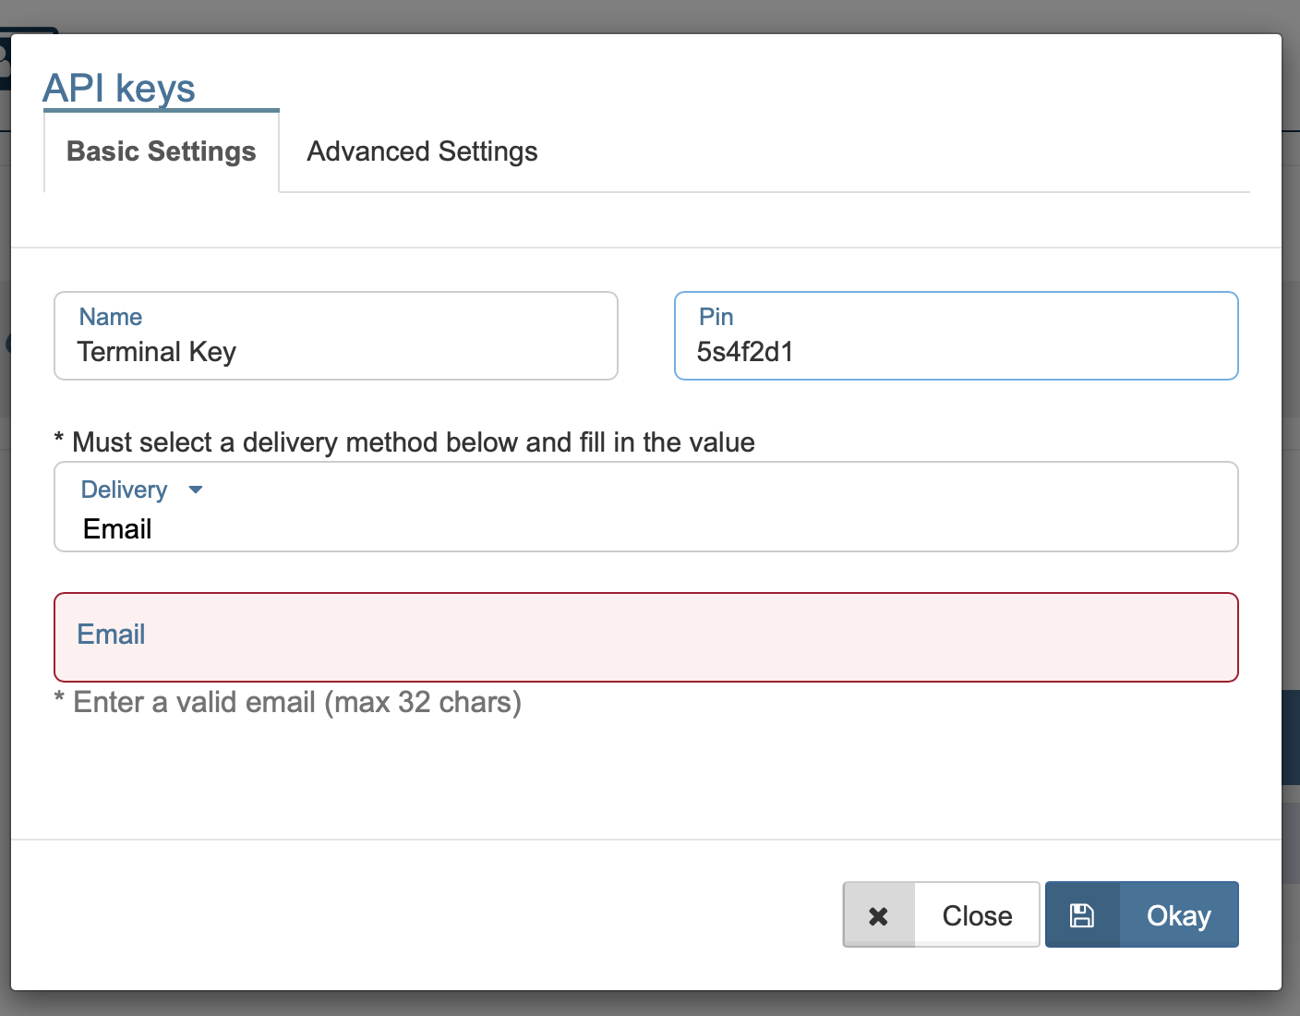Switch to the Advanced Settings tab
Image resolution: width=1300 pixels, height=1016 pixels.
coord(422,151)
